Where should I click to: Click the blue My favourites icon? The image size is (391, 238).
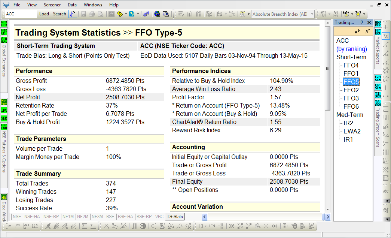point(132,14)
